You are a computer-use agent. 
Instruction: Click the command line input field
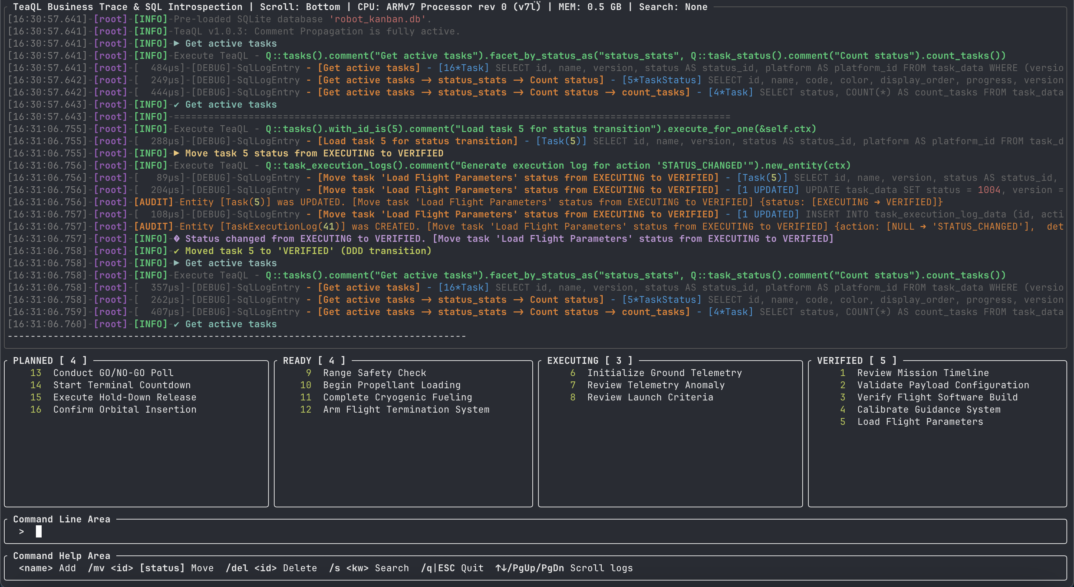pyautogui.click(x=535, y=532)
